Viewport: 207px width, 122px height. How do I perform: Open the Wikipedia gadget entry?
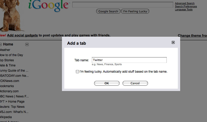click(x=6, y=117)
